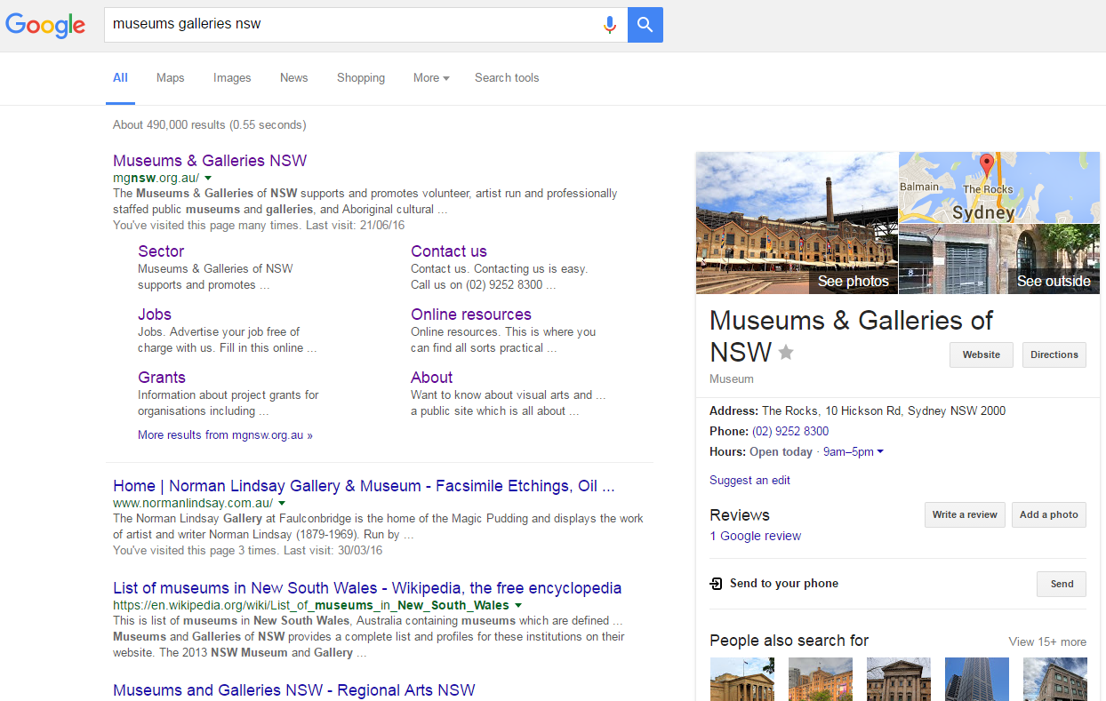This screenshot has width=1106, height=701.
Task: Click the People also search for heading
Action: click(x=789, y=641)
